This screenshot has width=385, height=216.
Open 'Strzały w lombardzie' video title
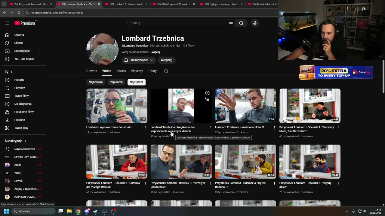click(x=178, y=185)
